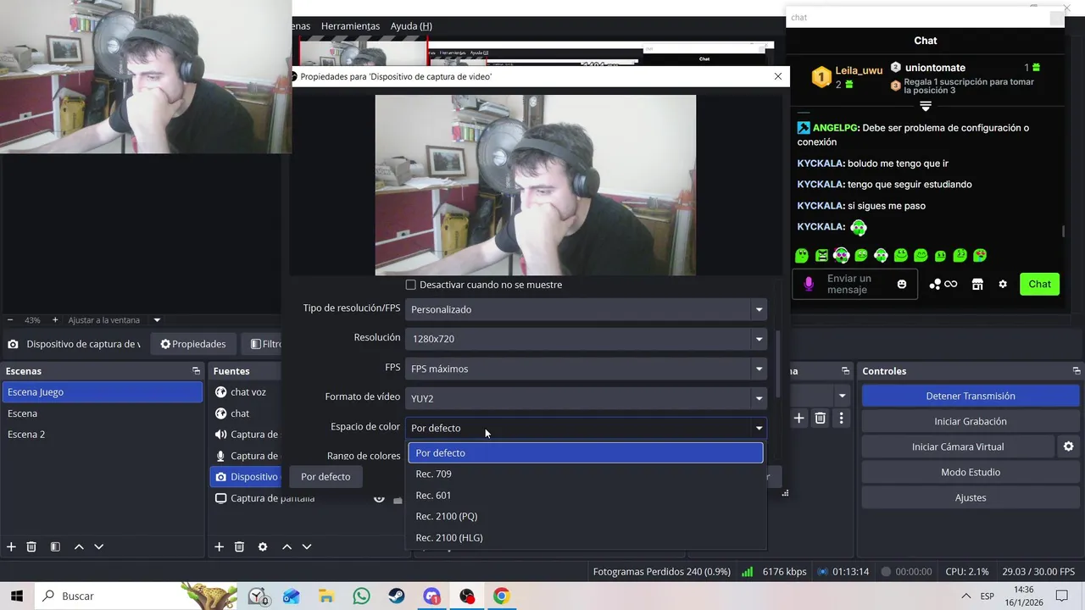Undock the Escenas panel
Image resolution: width=1085 pixels, height=610 pixels.
196,371
